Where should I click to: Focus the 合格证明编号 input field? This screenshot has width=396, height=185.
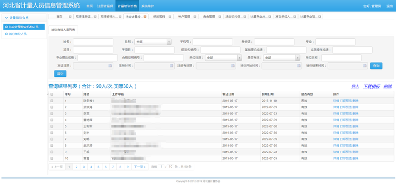[x=164, y=58]
